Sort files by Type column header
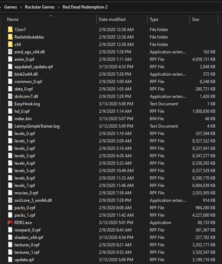The width and height of the screenshot is (222, 264). point(154,19)
